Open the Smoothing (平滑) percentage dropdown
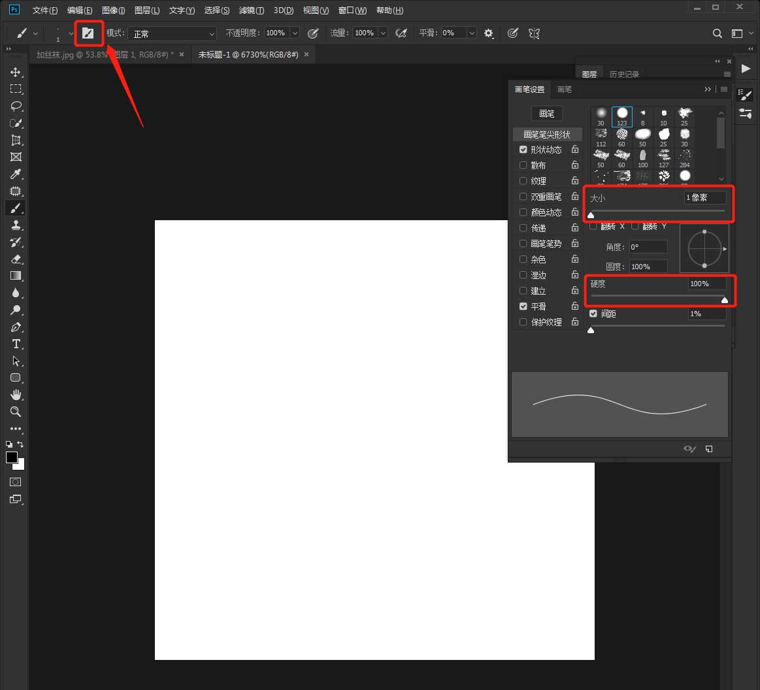760x690 pixels. [x=472, y=33]
